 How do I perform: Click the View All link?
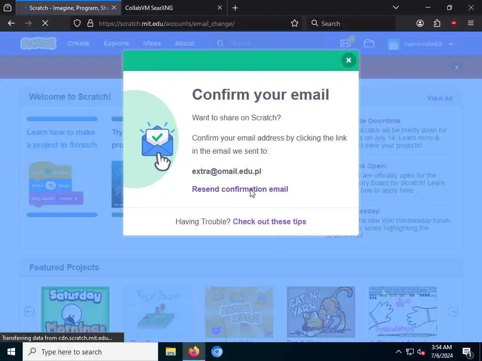click(x=440, y=98)
